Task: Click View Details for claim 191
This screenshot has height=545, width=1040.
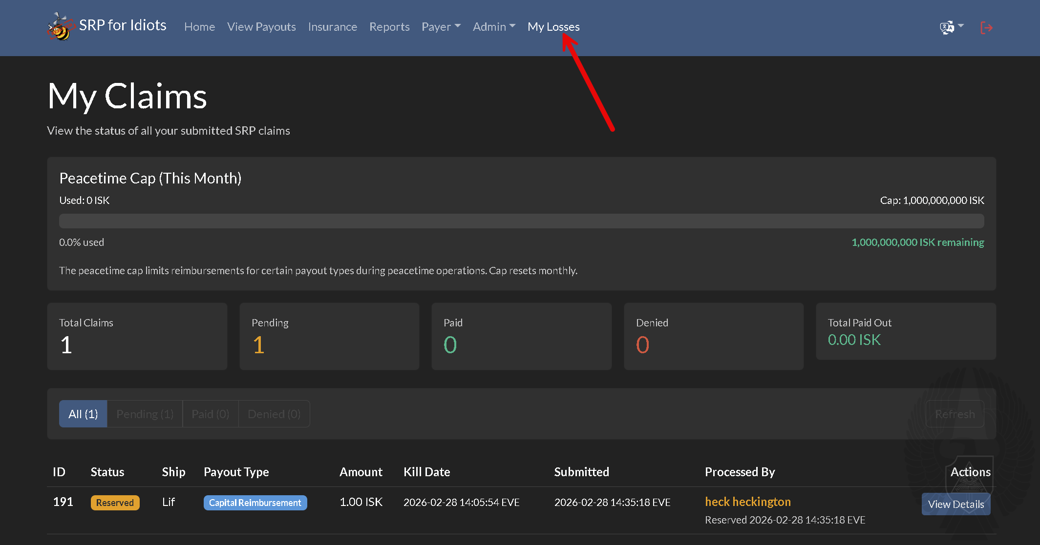Action: 955,504
